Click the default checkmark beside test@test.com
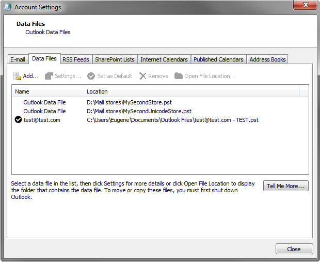The width and height of the screenshot is (320, 262). pyautogui.click(x=19, y=119)
